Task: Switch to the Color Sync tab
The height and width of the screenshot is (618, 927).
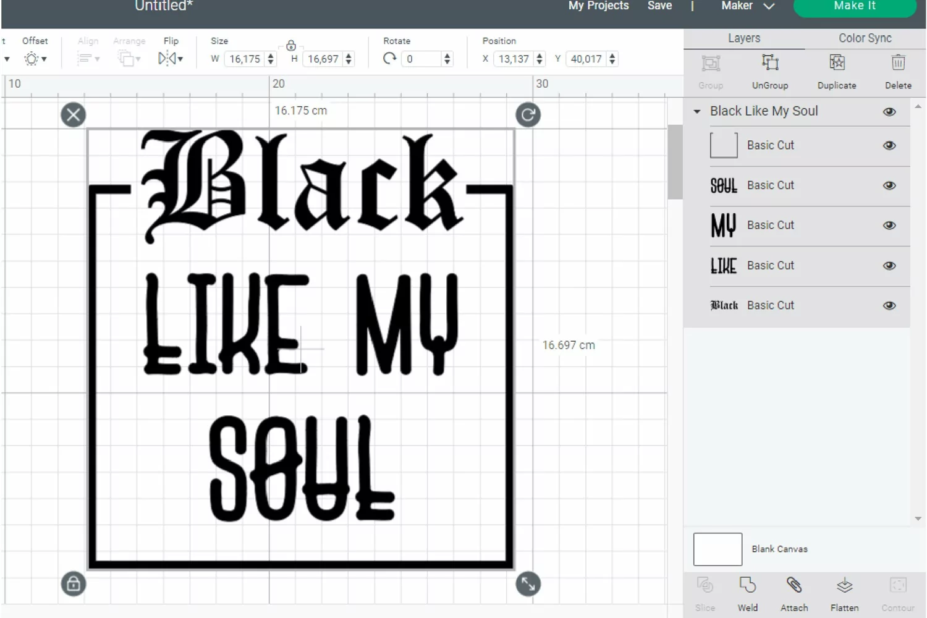Action: [865, 38]
